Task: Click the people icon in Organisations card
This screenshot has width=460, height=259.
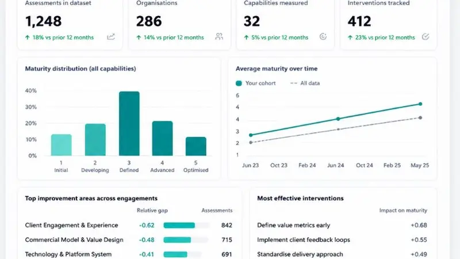Action: coord(219,36)
